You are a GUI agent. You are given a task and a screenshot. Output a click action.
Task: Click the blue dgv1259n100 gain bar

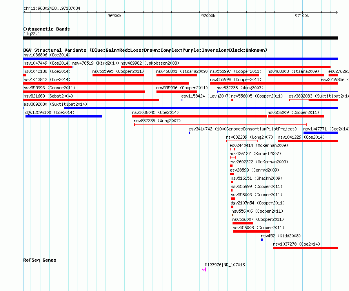pos(64,116)
